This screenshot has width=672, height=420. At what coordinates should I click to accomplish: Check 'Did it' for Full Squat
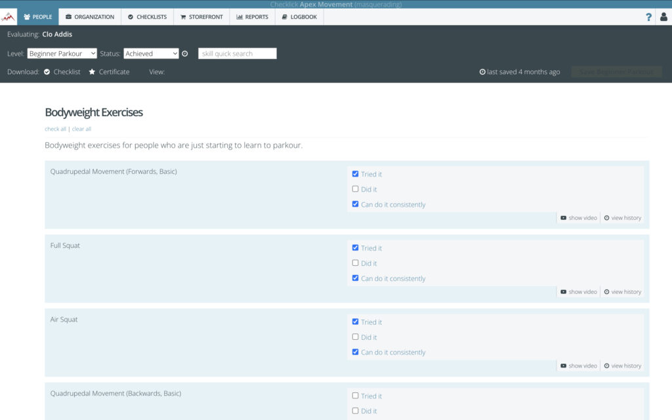pyautogui.click(x=356, y=263)
